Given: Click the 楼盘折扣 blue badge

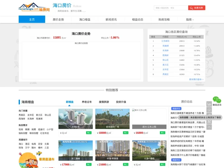Looking at the screenshot, I should 176,109.
